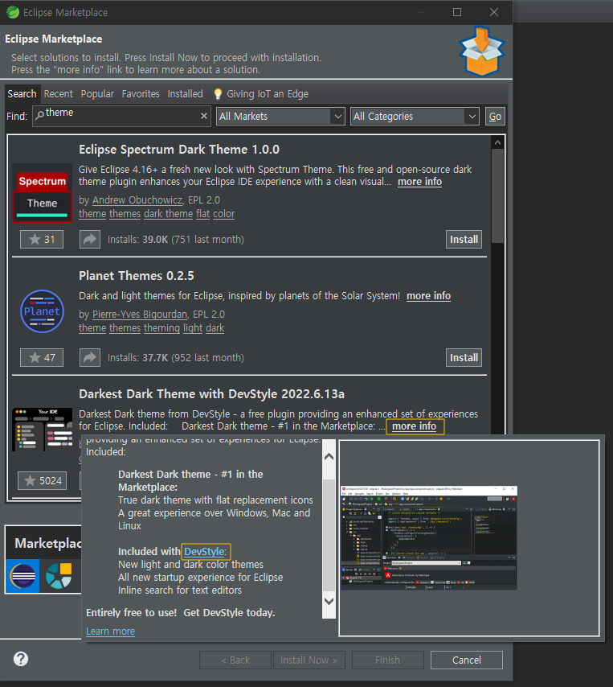Install Planet Themes 0.2.5
613x687 pixels.
[x=464, y=357]
